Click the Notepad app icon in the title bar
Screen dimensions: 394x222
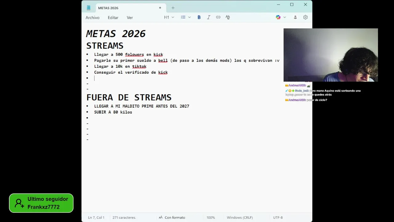(x=89, y=8)
